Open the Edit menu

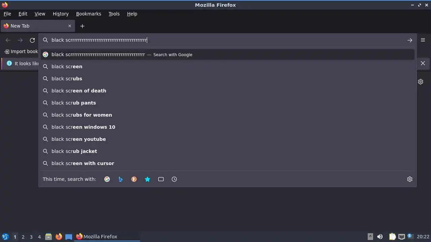coord(23,14)
